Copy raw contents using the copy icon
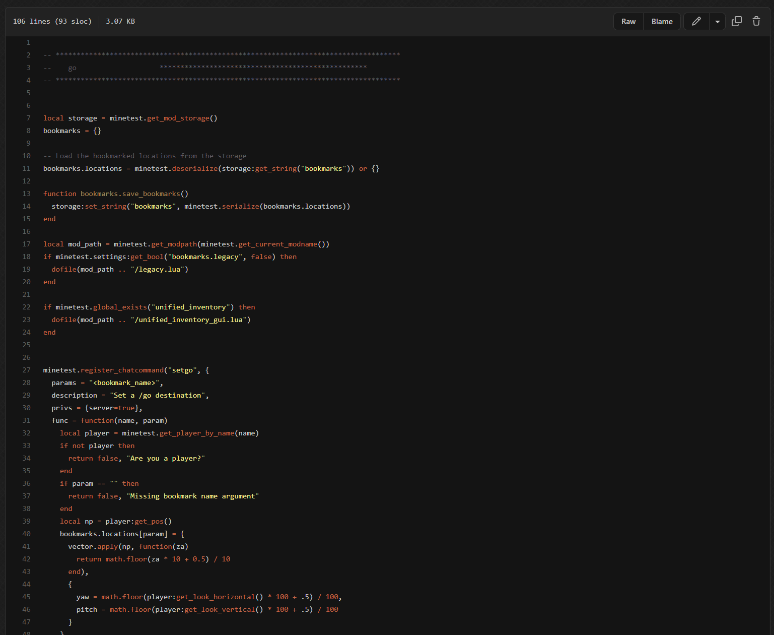Viewport: 774px width, 635px height. pyautogui.click(x=736, y=21)
